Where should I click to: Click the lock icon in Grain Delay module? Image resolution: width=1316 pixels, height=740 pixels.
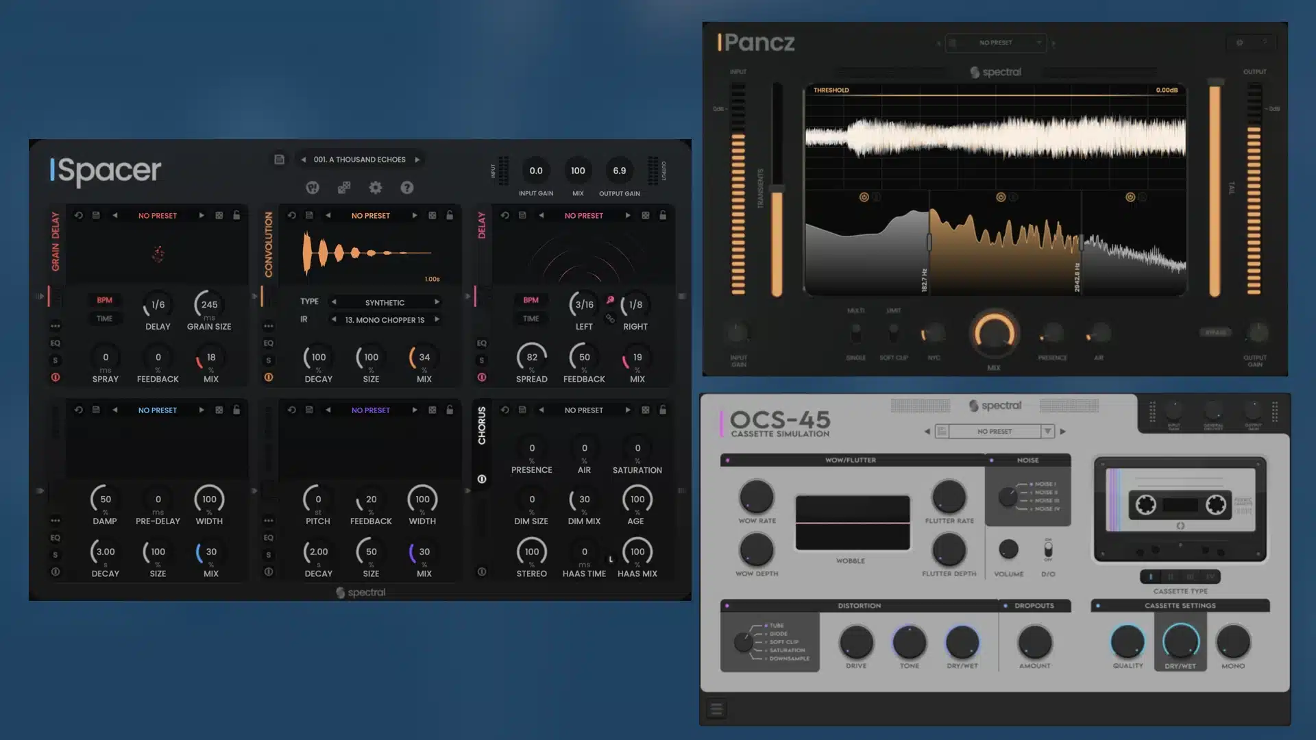click(236, 215)
